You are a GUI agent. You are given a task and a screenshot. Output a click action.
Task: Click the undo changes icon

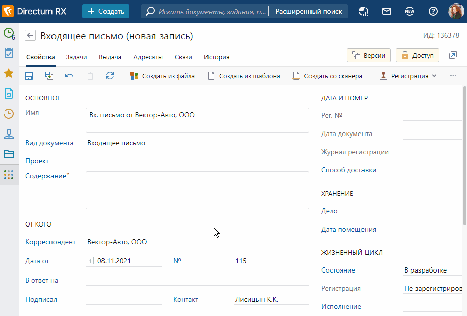69,76
